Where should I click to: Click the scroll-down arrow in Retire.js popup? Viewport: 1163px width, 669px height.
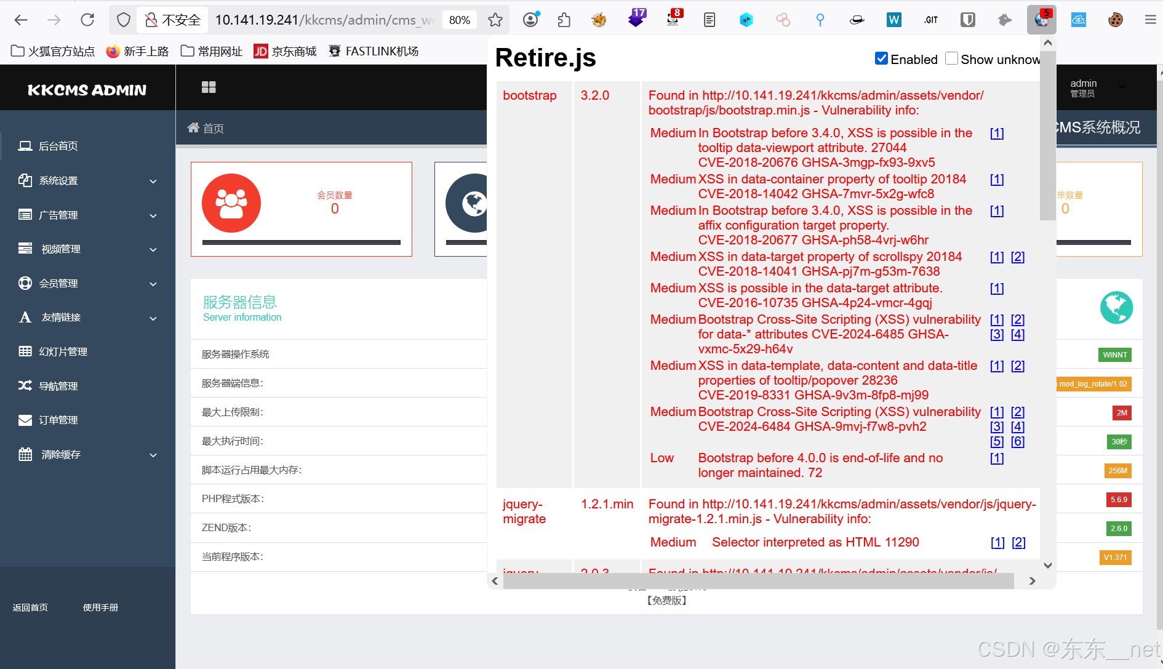(x=1048, y=565)
